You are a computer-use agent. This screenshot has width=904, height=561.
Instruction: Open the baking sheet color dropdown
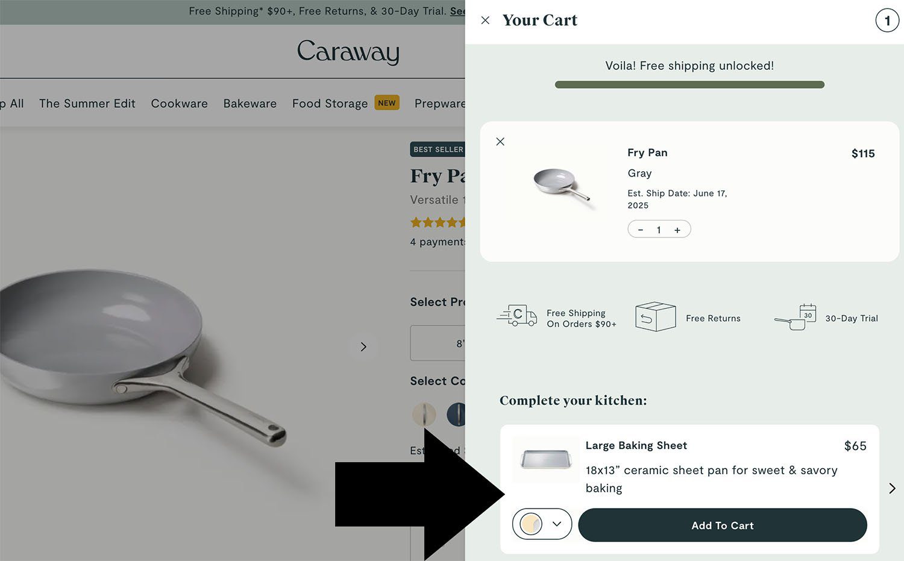tap(542, 524)
